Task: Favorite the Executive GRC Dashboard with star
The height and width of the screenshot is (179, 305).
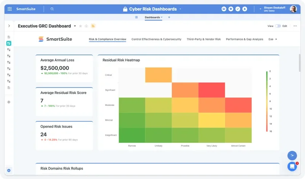Action: 80,26
